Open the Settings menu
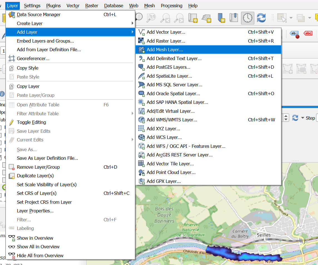The image size is (318, 265). pyautogui.click(x=32, y=6)
